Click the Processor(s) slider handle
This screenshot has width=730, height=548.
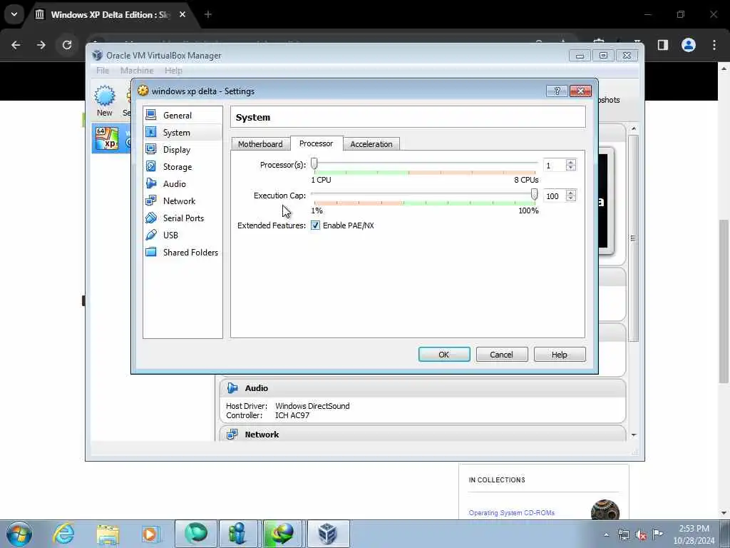point(314,164)
